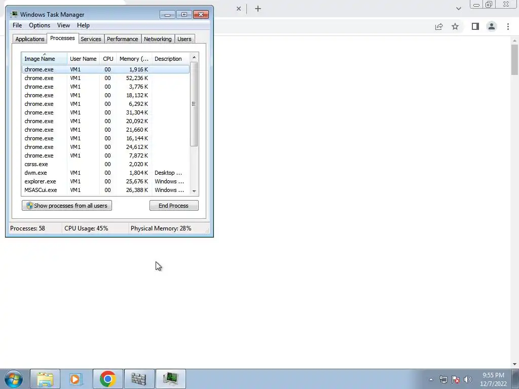Select the dwm.exe process row
The width and height of the screenshot is (519, 389).
[105, 173]
